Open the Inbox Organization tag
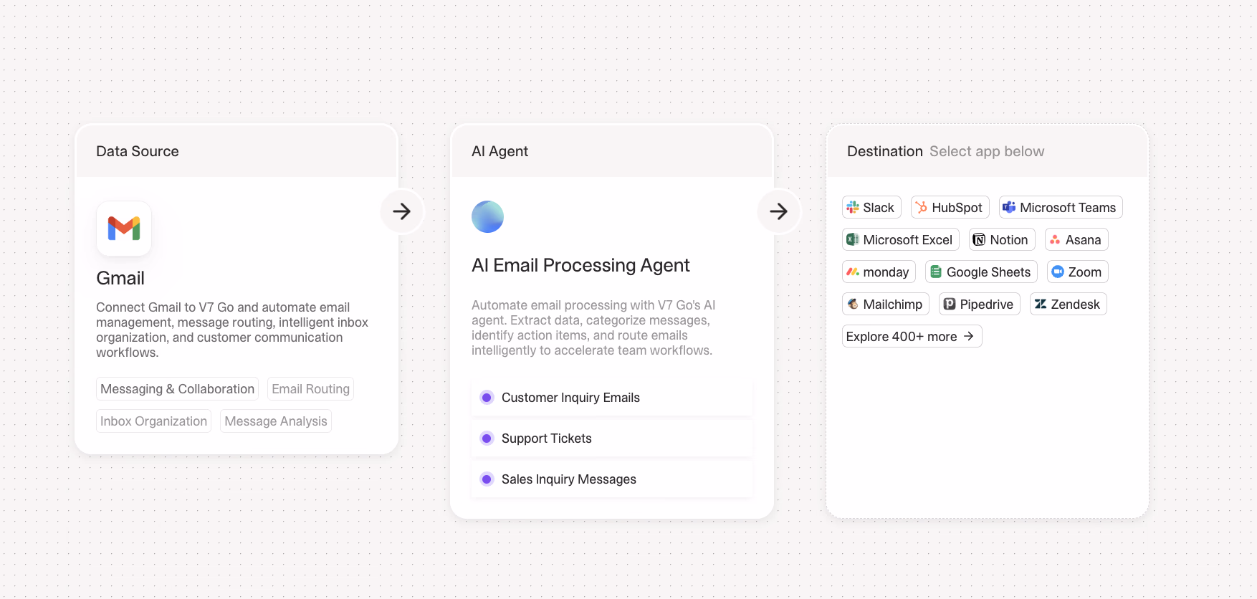Image resolution: width=1257 pixels, height=599 pixels. pyautogui.click(x=154, y=421)
